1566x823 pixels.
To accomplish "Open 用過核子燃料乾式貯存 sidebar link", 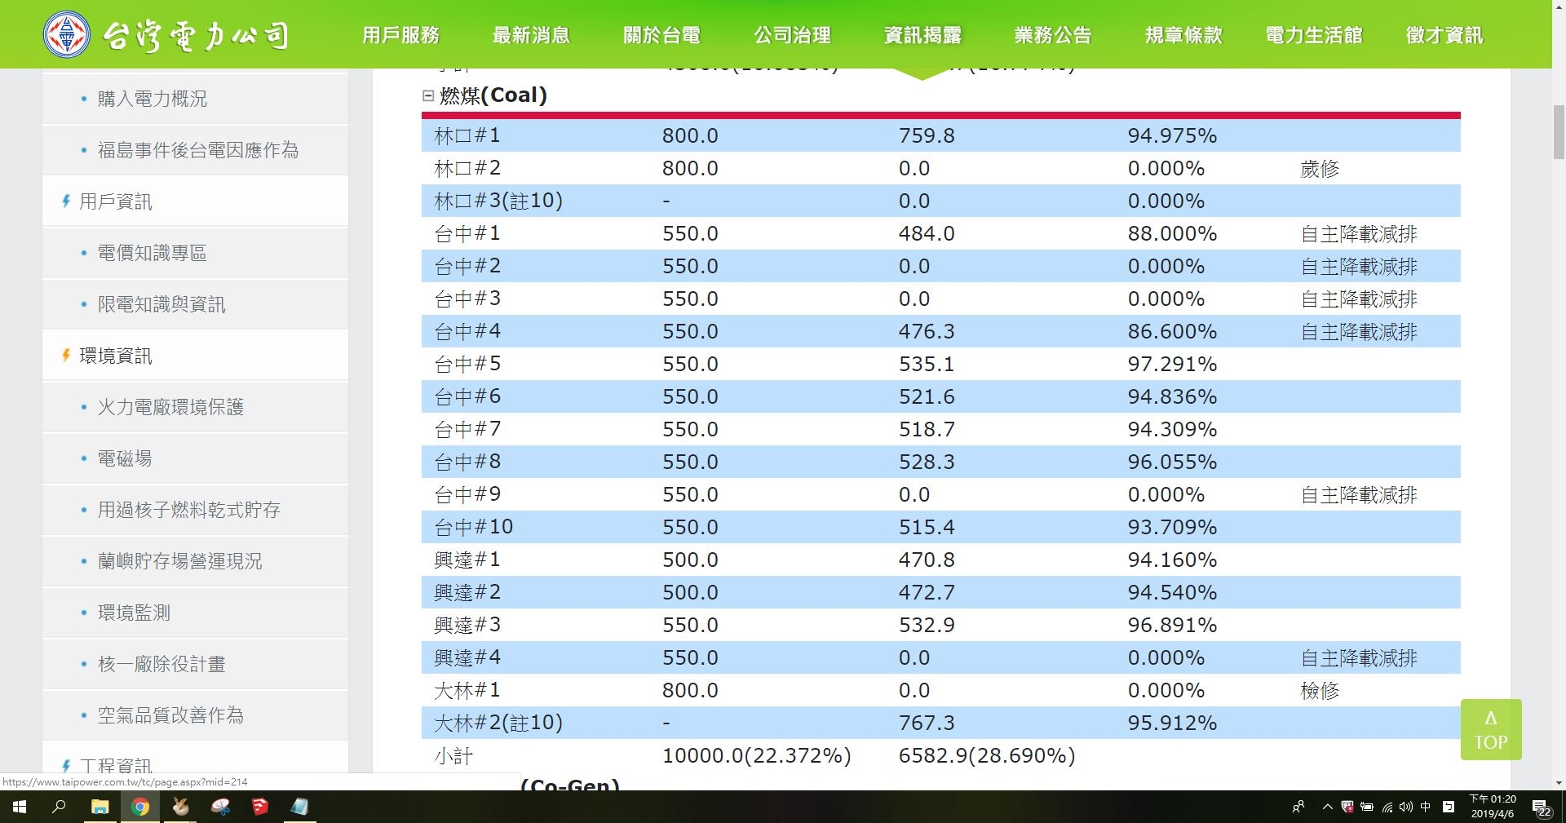I will 188,510.
